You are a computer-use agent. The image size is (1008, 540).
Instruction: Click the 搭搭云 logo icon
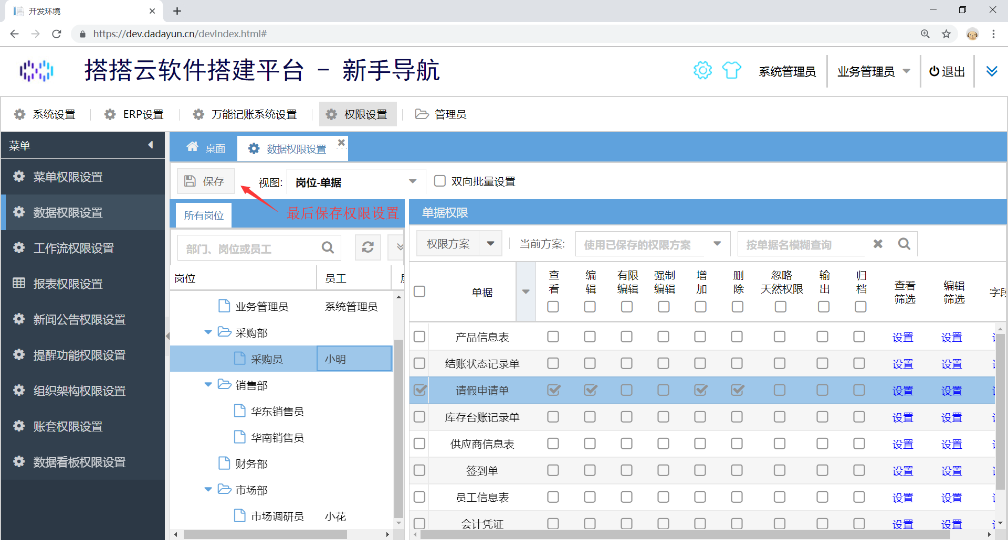(x=37, y=71)
